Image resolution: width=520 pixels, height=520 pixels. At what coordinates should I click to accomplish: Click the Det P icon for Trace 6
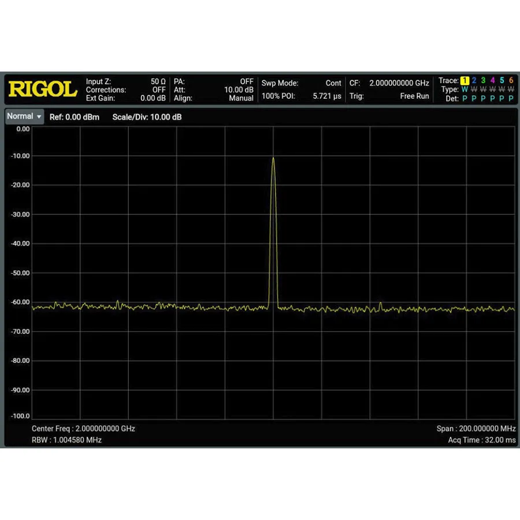(x=510, y=99)
